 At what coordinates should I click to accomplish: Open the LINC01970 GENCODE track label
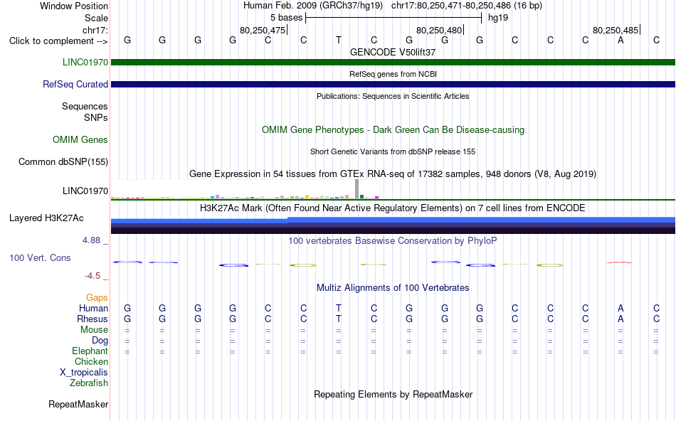click(x=85, y=62)
